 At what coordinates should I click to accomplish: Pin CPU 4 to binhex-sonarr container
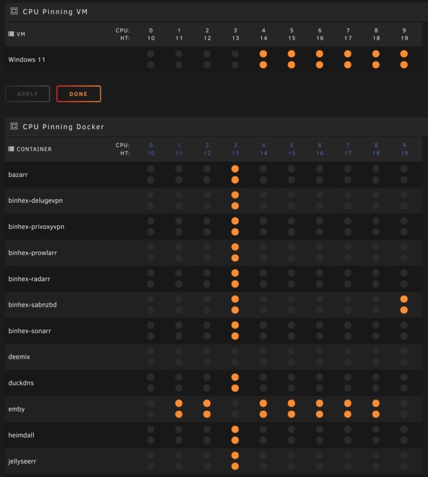tap(263, 325)
